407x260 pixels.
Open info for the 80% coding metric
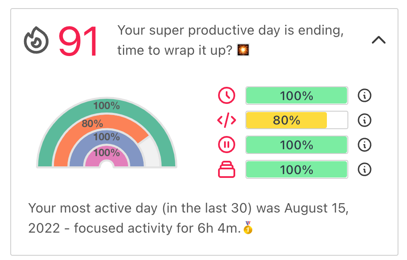pos(365,120)
